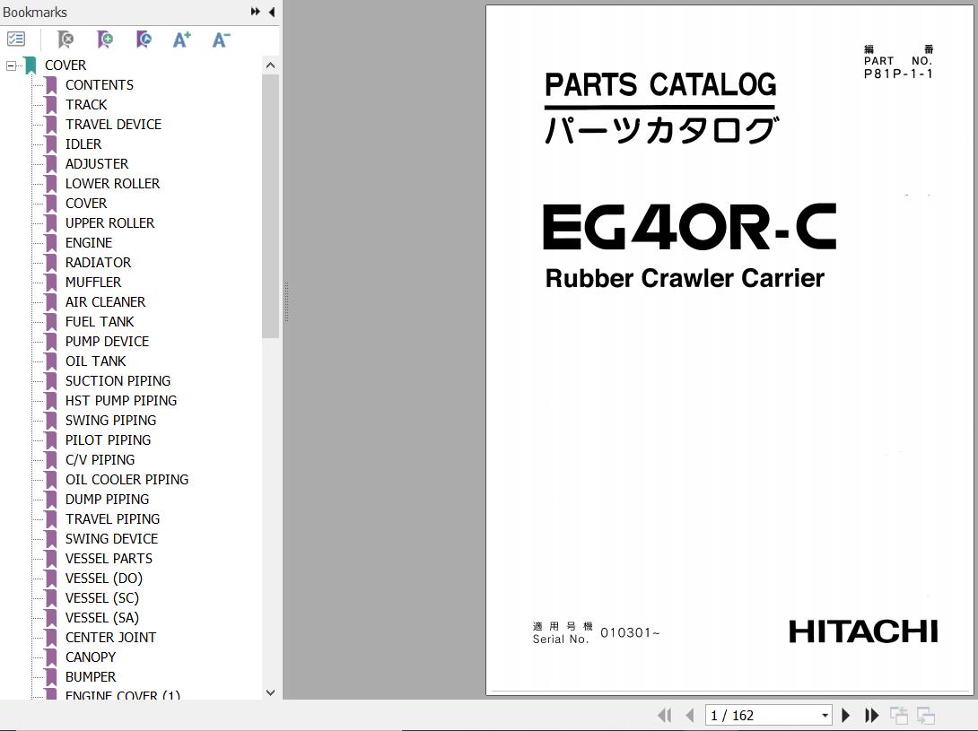Select the VESSEL (DO) bookmark
The image size is (978, 731).
pyautogui.click(x=103, y=579)
